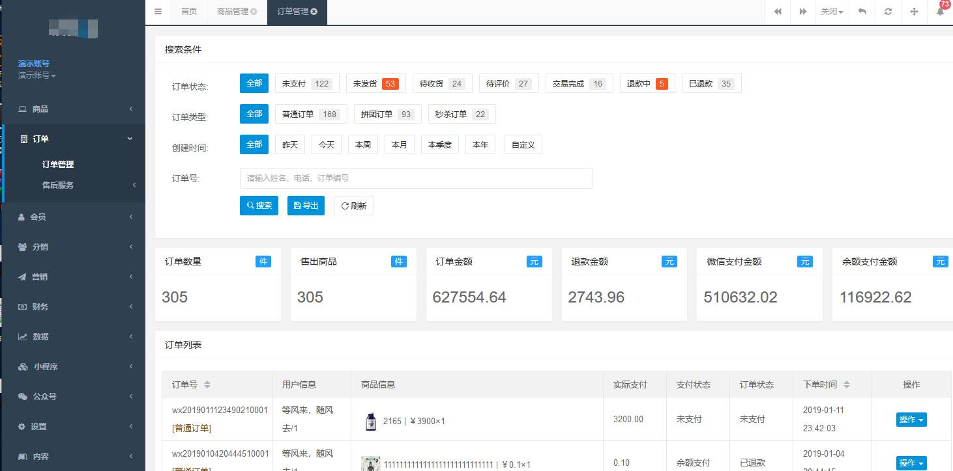
Task: Select 拼团订单 order type filter
Action: (x=387, y=114)
